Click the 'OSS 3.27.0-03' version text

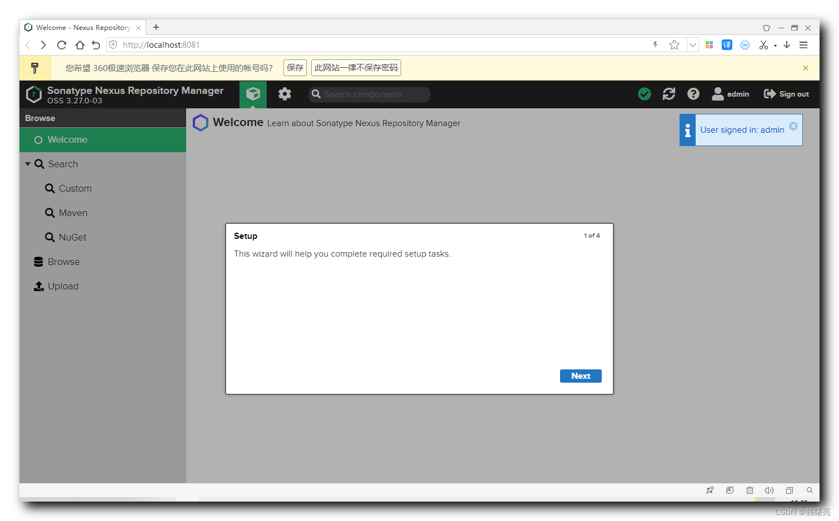[x=74, y=101]
